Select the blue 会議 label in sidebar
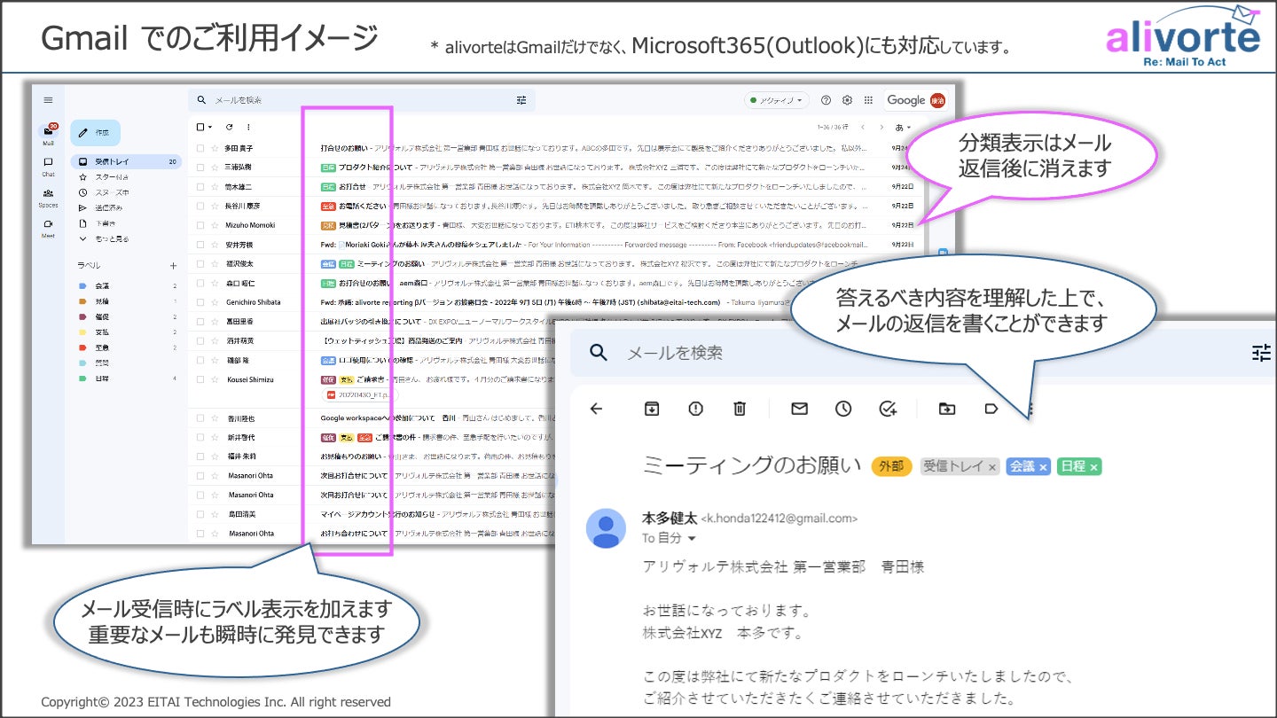Viewport: 1277px width, 718px height. point(102,286)
